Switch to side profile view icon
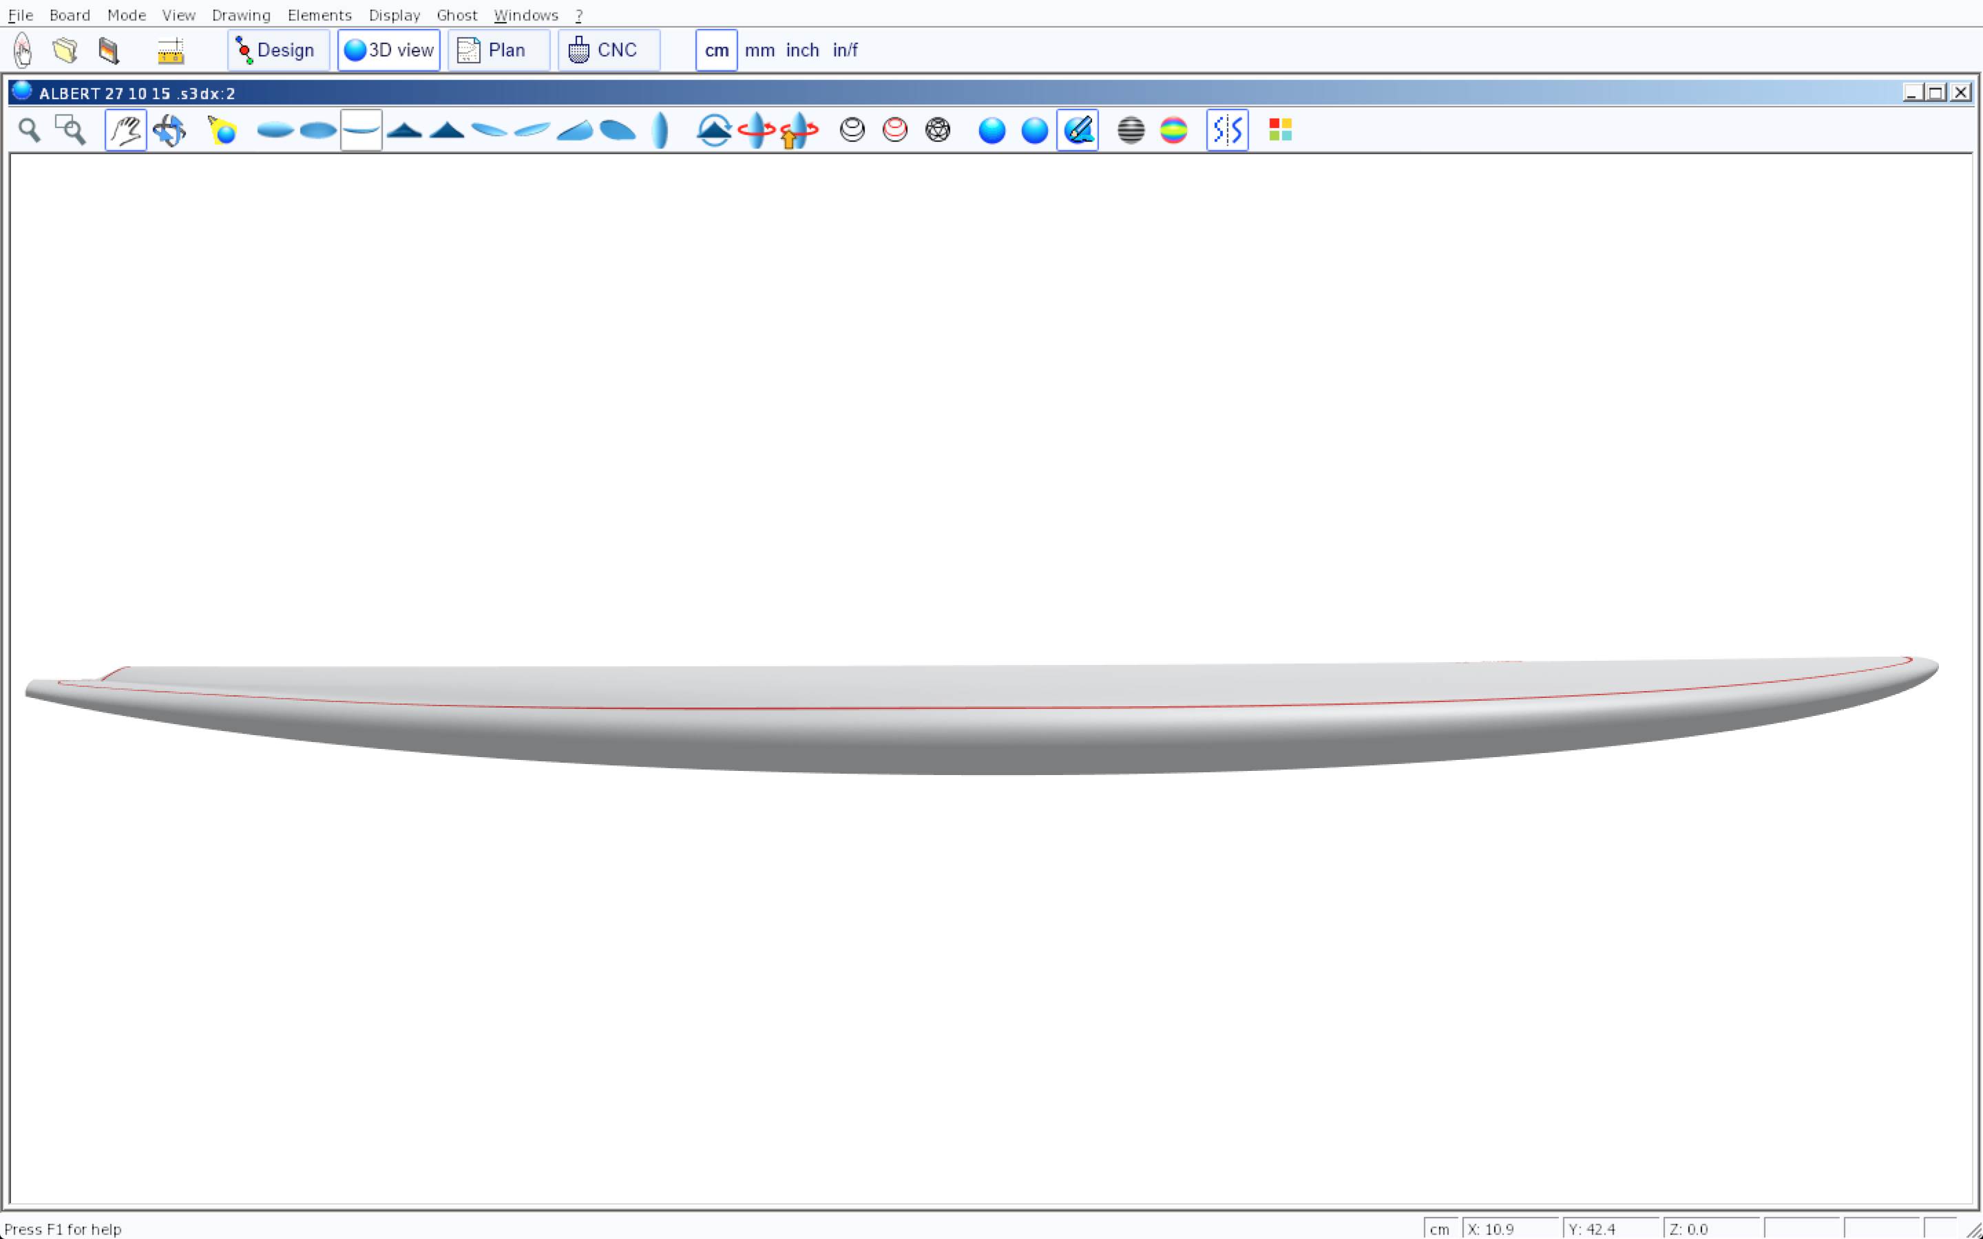This screenshot has height=1239, width=1983. (361, 130)
